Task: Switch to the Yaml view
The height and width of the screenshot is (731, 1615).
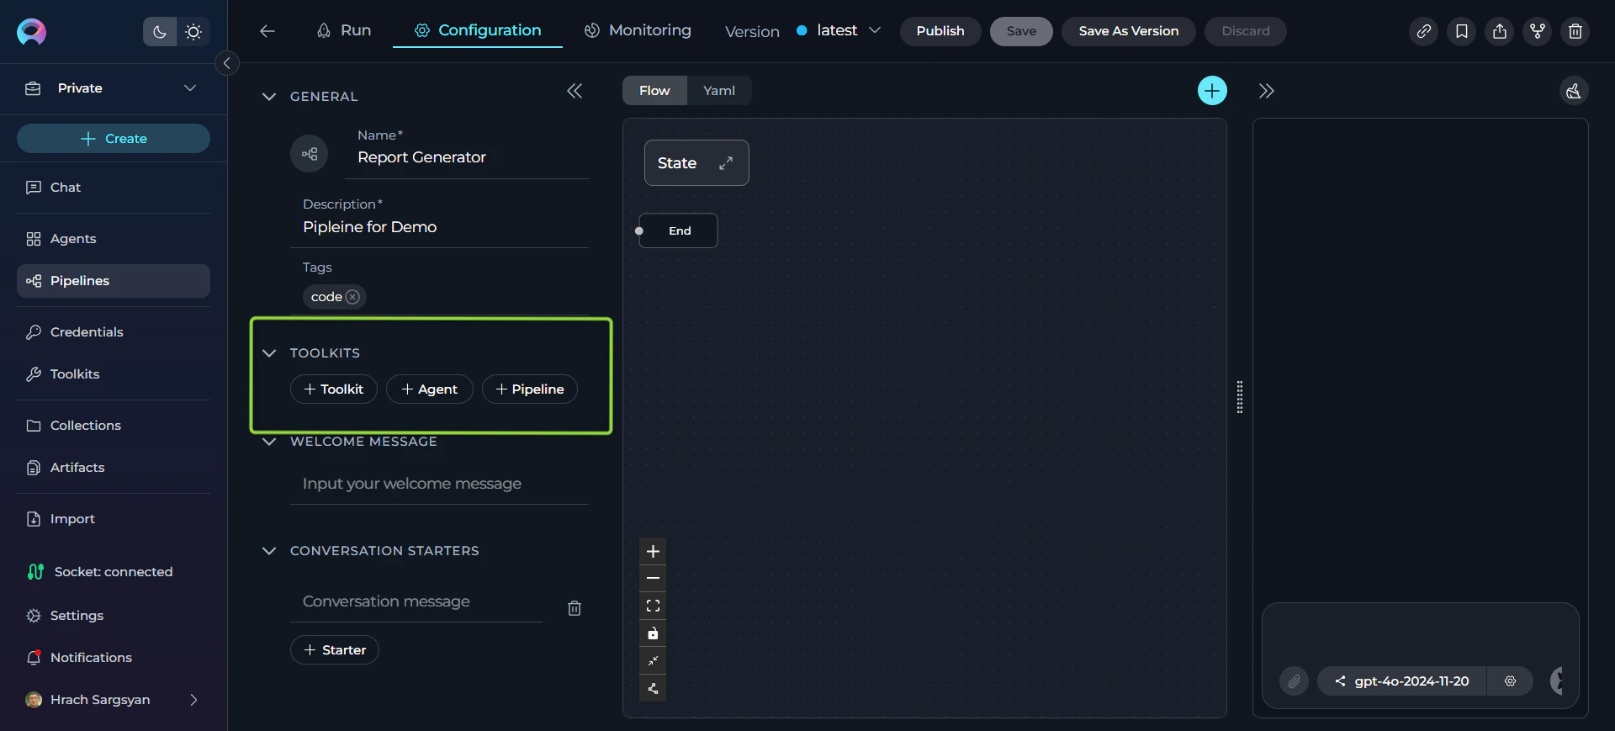Action: click(x=719, y=91)
